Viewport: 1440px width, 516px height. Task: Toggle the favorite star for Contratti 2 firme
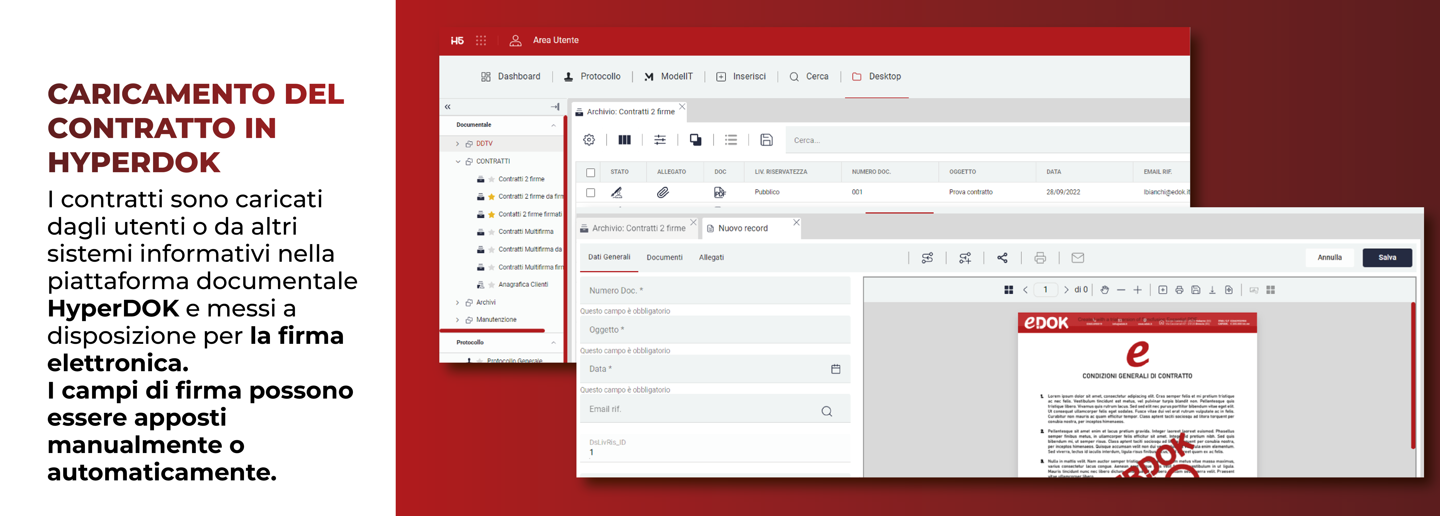click(x=491, y=179)
